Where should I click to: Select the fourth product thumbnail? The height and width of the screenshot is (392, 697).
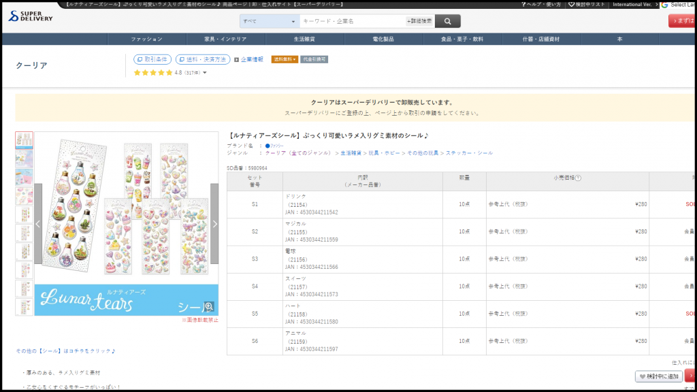[x=24, y=196]
